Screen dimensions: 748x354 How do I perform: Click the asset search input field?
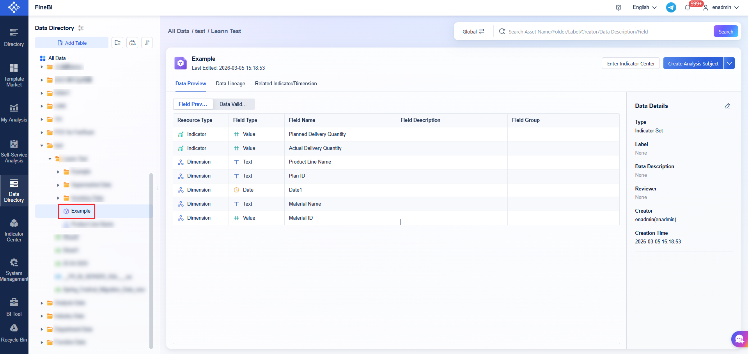609,32
